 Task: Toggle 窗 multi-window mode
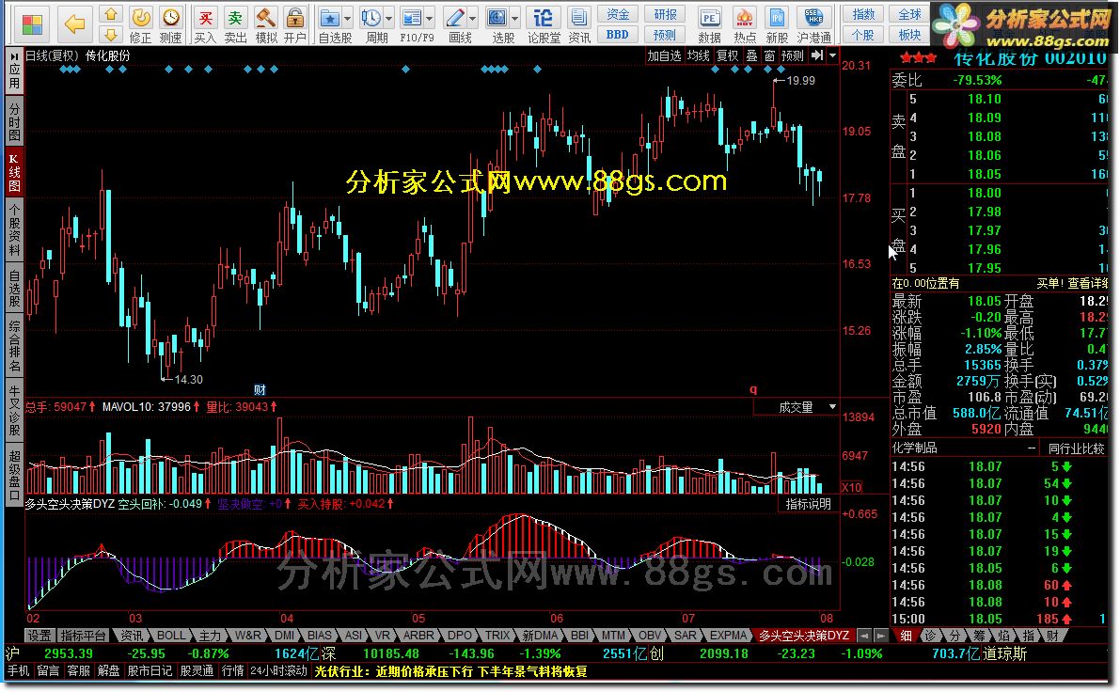click(x=769, y=55)
